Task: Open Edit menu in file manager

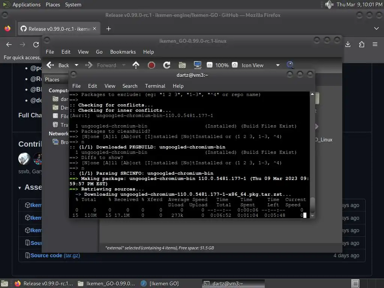Action: tap(66, 52)
